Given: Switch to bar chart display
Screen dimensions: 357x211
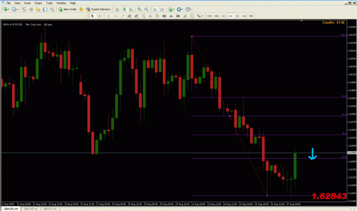Looking at the screenshot, I should (117, 9).
